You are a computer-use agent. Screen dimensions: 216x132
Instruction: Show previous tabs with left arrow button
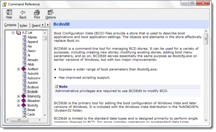pyautogui.click(x=43, y=25)
